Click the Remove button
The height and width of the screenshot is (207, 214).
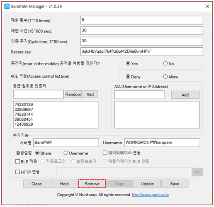92,184
